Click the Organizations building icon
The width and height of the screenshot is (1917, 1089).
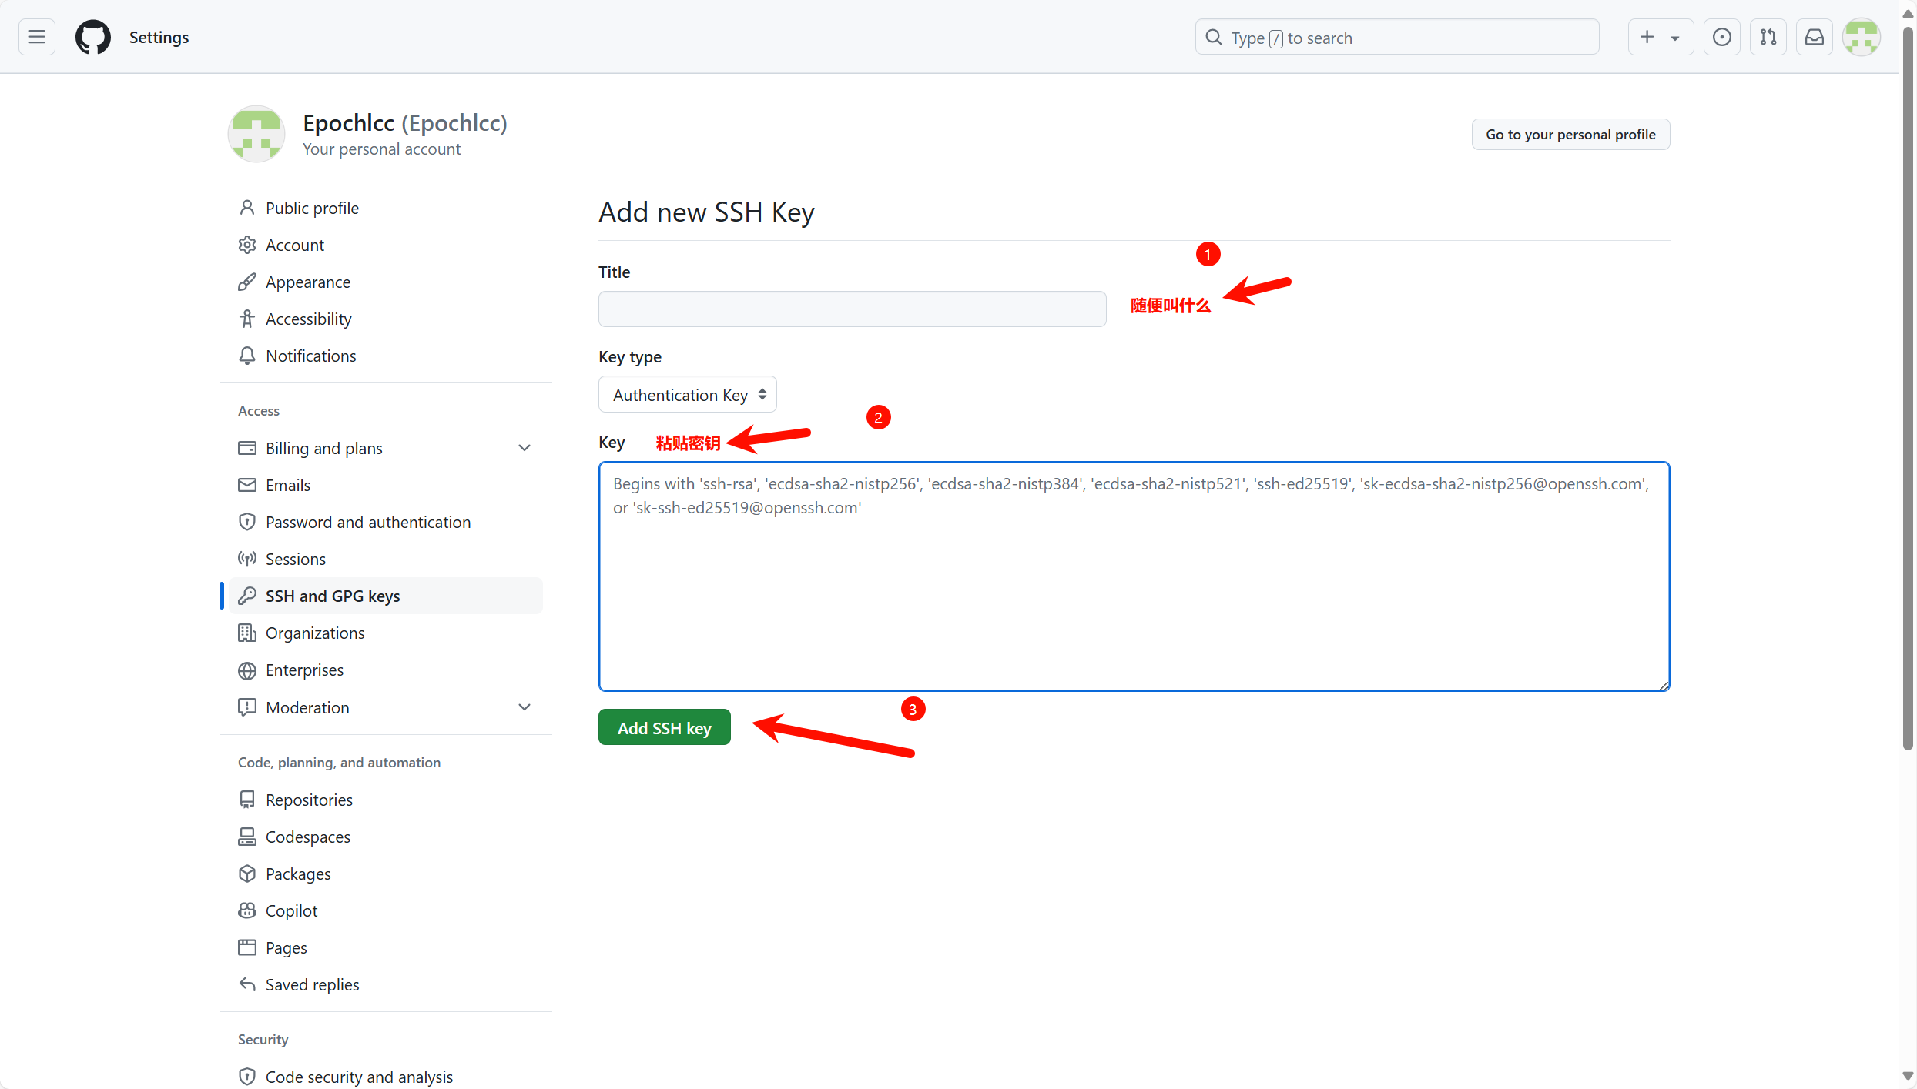point(246,633)
